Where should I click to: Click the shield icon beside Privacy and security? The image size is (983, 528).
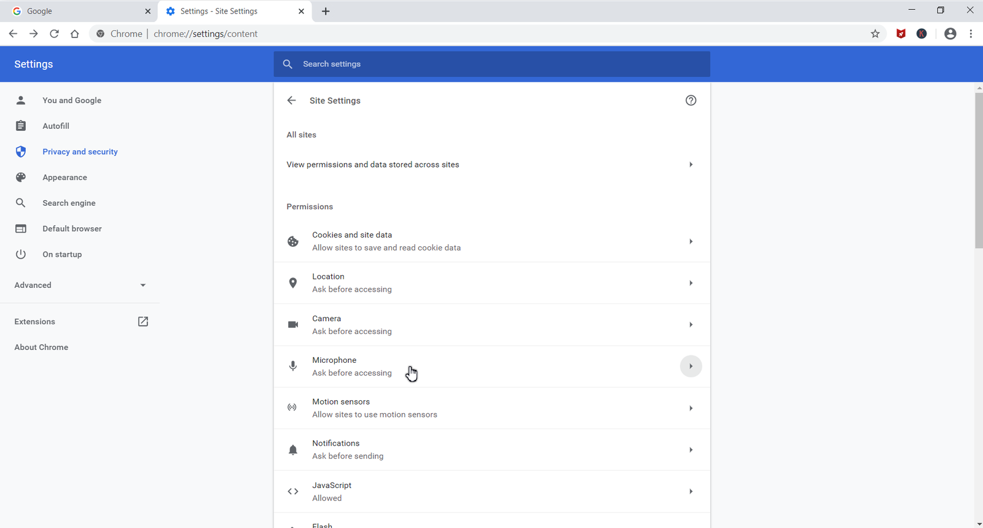[x=21, y=152]
